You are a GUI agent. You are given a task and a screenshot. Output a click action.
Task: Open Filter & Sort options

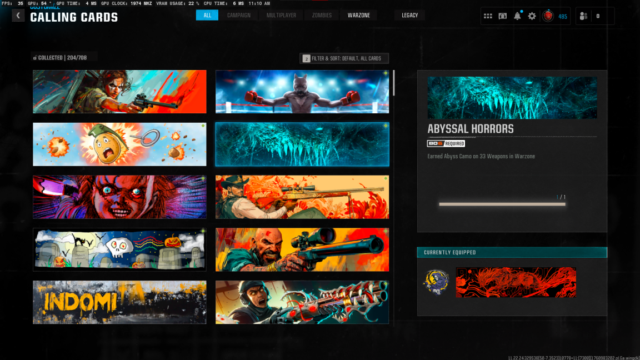click(x=344, y=58)
